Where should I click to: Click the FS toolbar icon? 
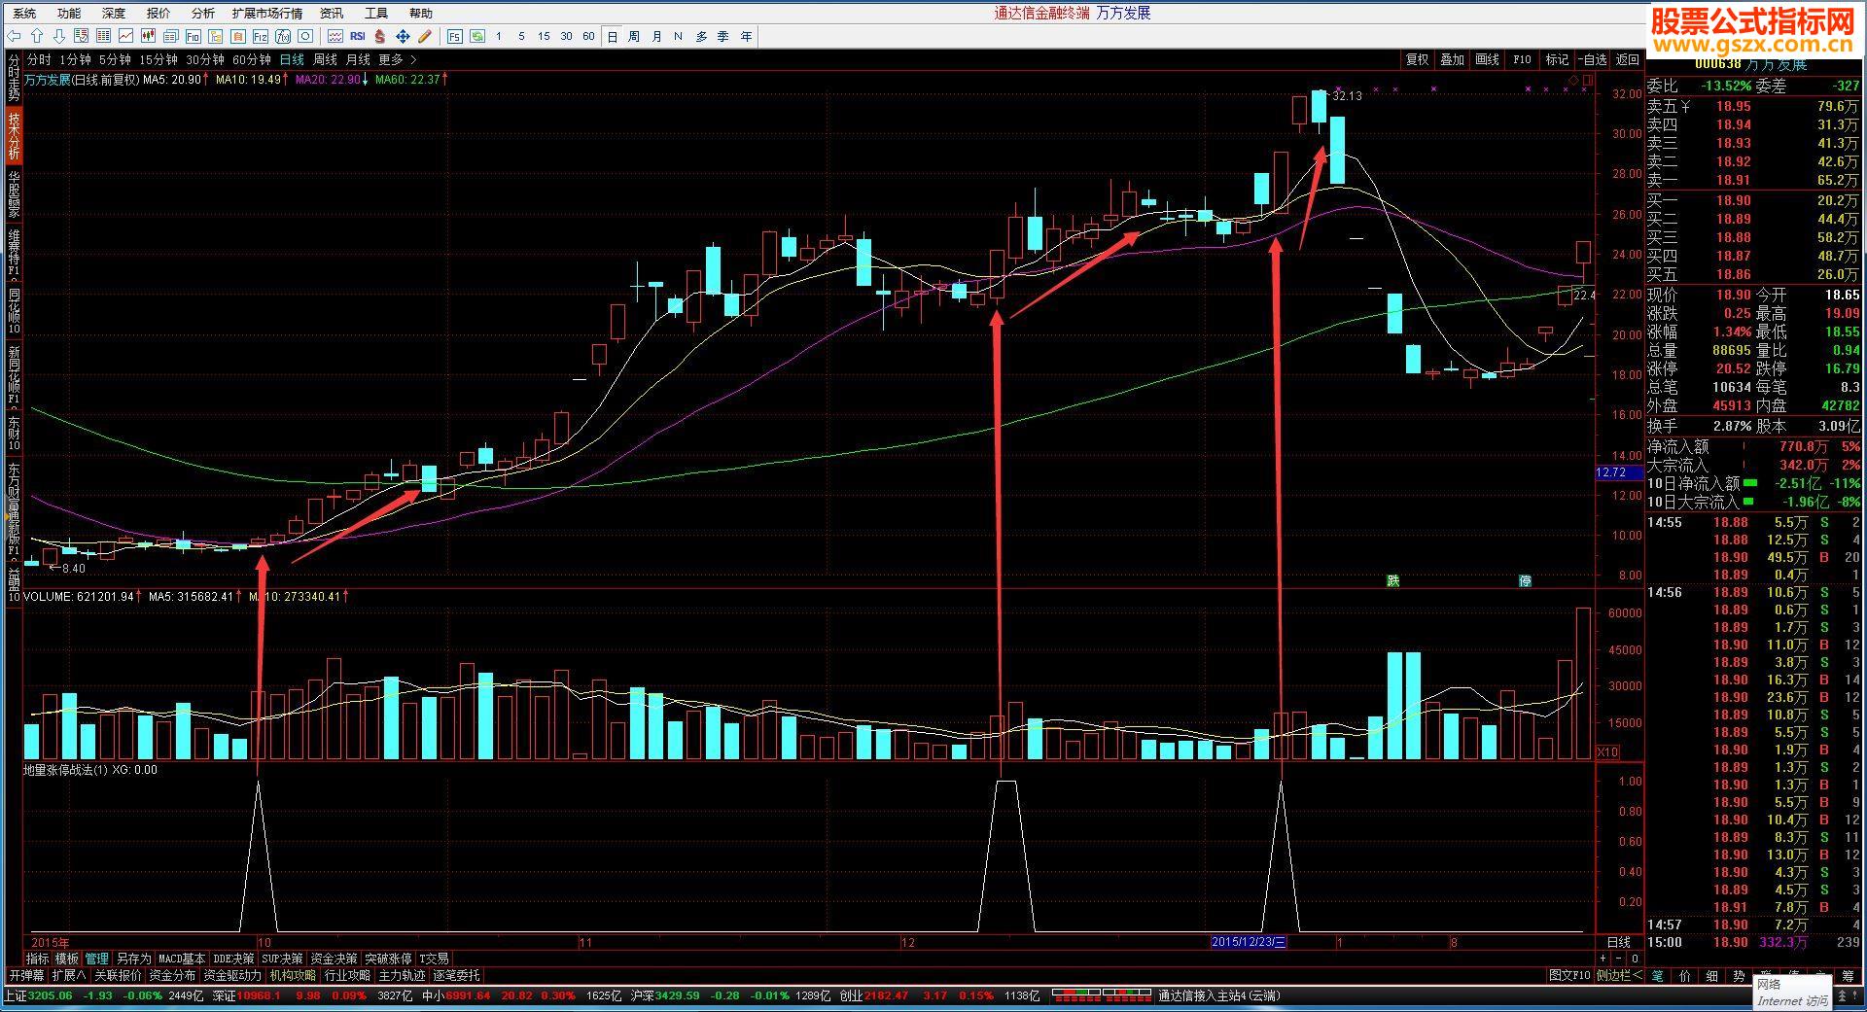coord(454,36)
